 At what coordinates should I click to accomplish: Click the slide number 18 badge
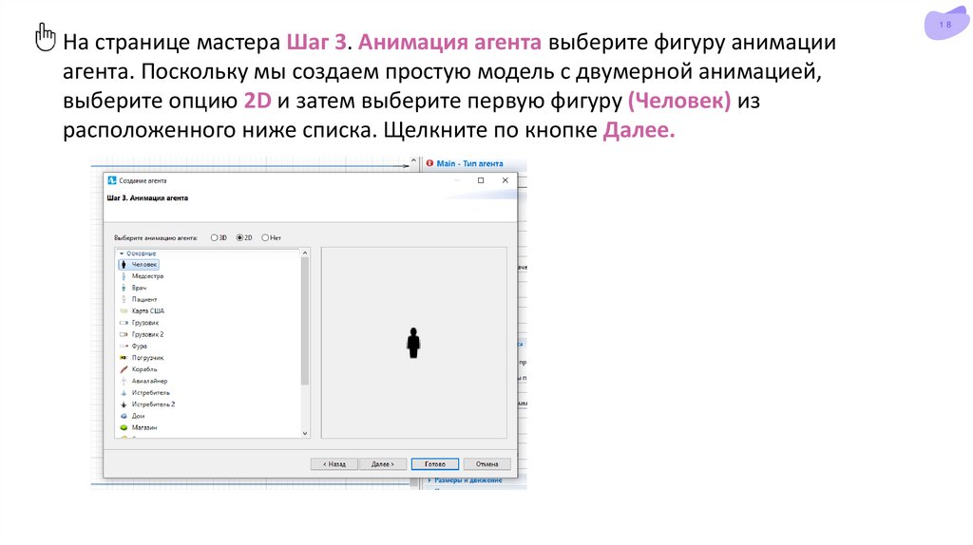click(x=945, y=25)
